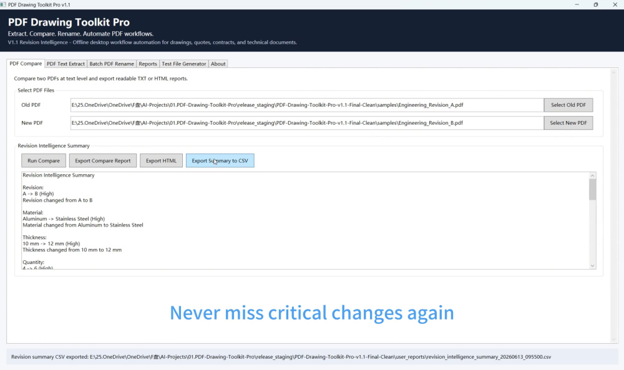Click the summary box scrollbar thumb
The height and width of the screenshot is (370, 624).
593,190
